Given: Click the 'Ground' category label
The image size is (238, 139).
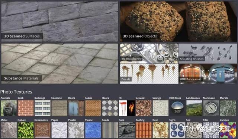Looking at the screenshot, I should 140,98.
